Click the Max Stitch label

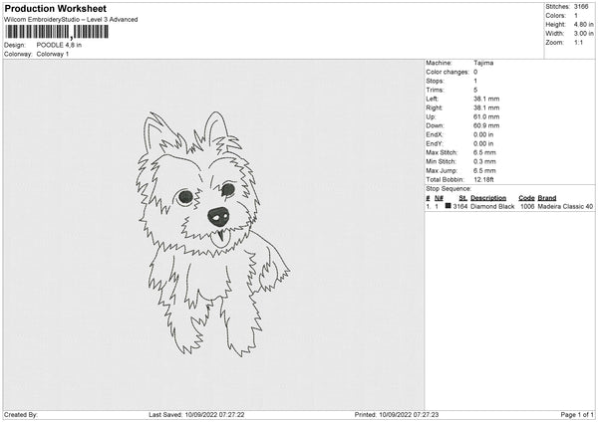[x=442, y=152]
